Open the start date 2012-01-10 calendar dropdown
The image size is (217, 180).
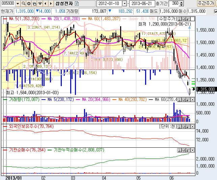(125, 4)
